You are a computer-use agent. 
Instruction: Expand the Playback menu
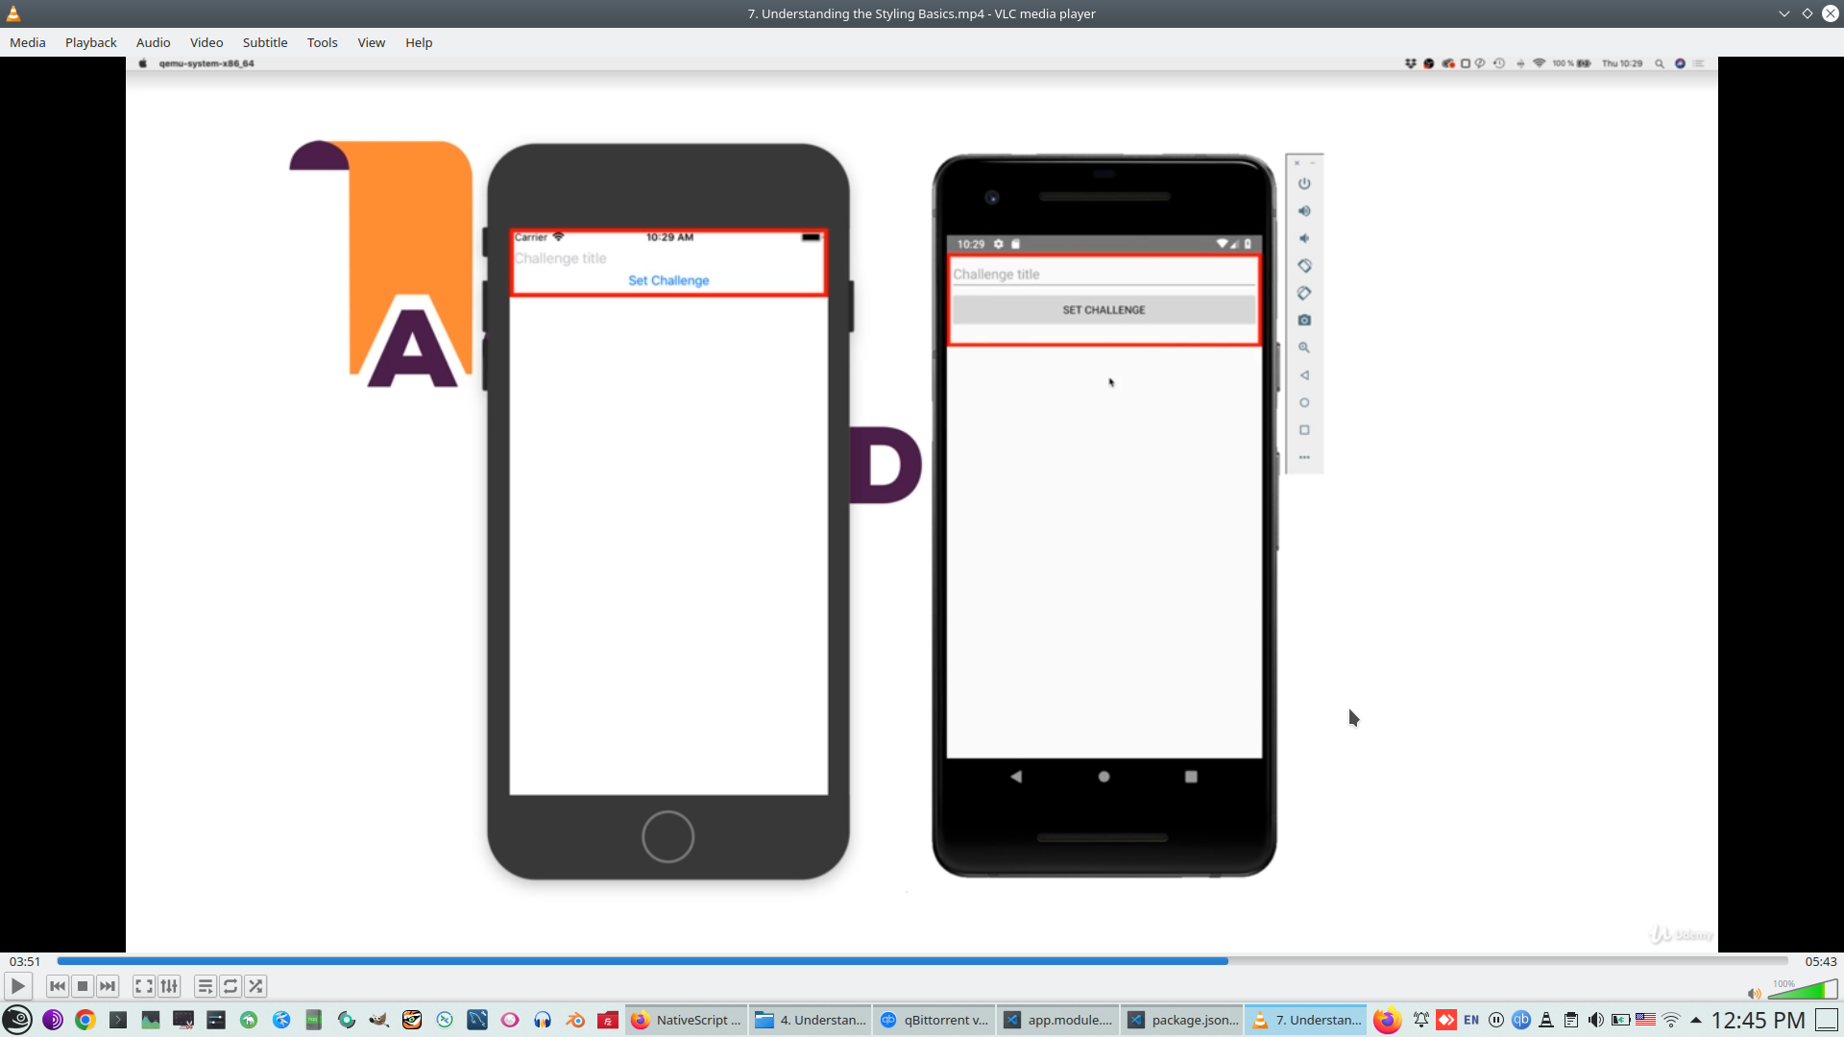91,42
